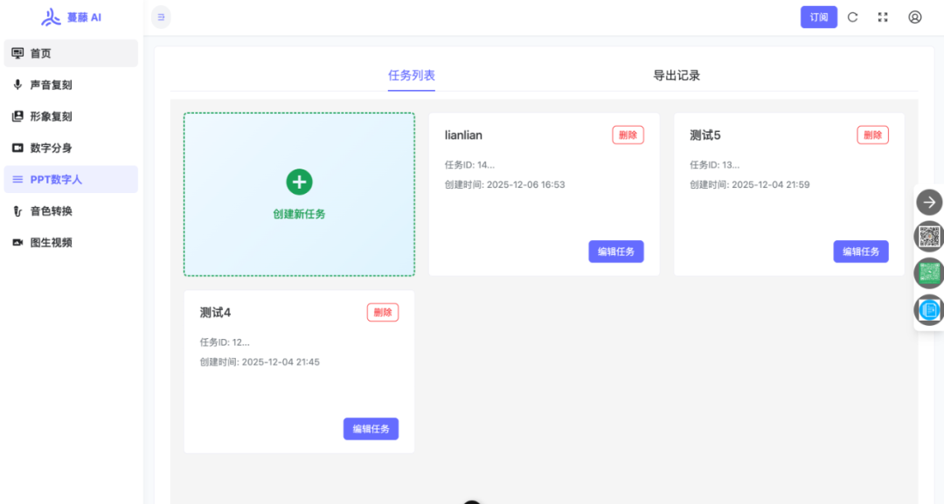Click the blue document icon on right edge
Image resolution: width=944 pixels, height=504 pixels.
(x=931, y=309)
